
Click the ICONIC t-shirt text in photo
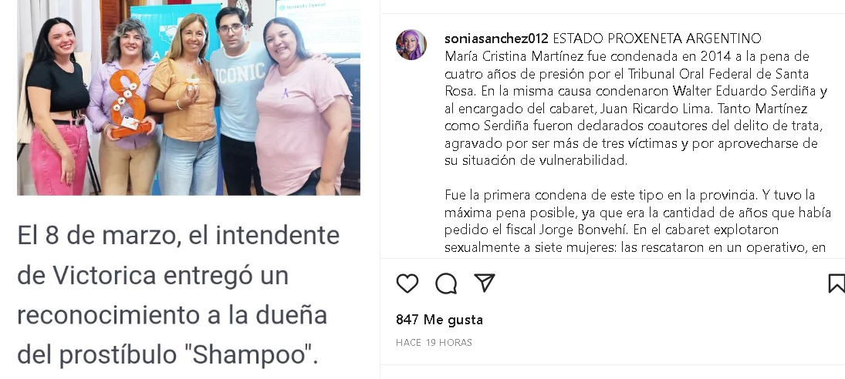[x=240, y=72]
